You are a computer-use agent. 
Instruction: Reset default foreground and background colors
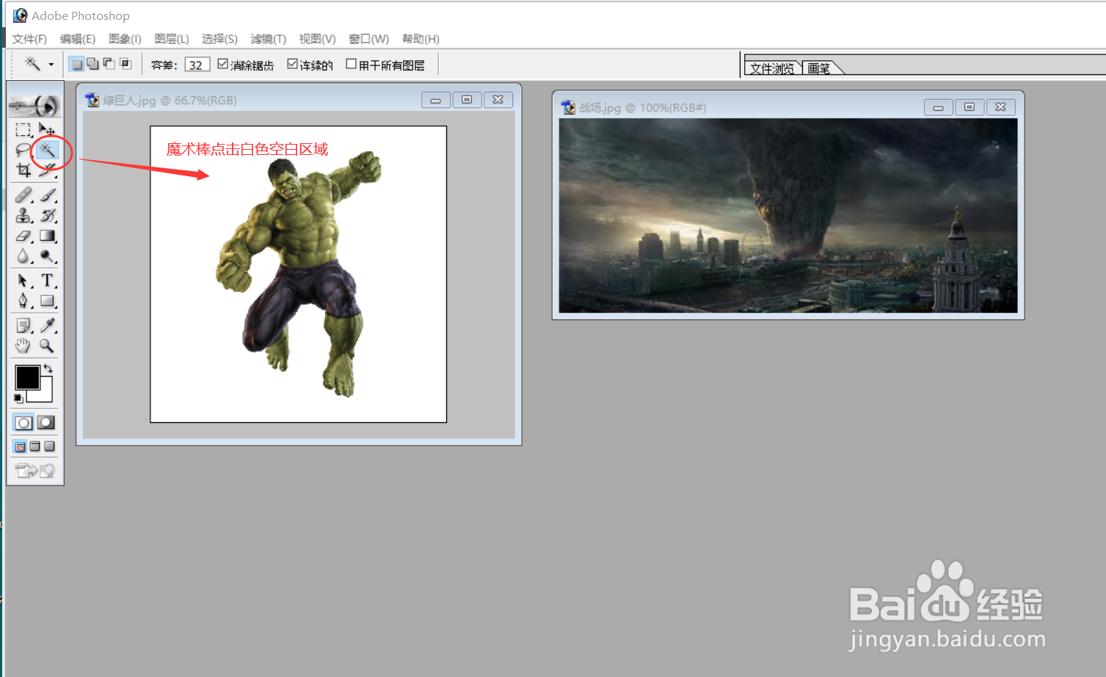click(19, 399)
